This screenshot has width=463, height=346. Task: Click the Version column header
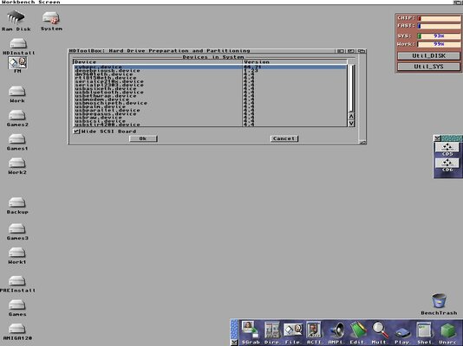point(295,62)
